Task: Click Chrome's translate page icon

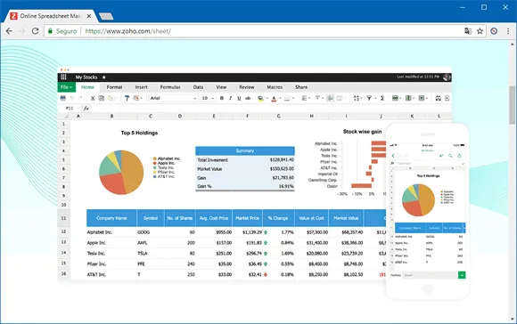Action: (468, 31)
